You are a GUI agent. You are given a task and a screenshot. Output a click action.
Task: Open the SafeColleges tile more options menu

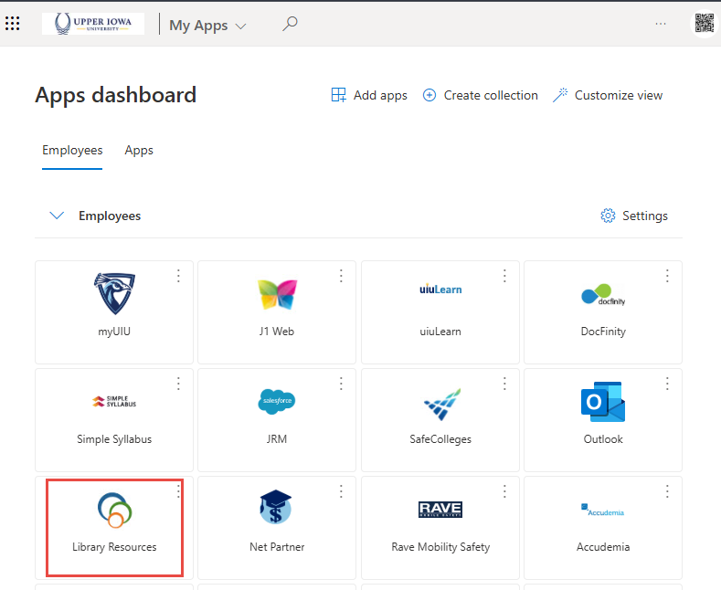[504, 384]
